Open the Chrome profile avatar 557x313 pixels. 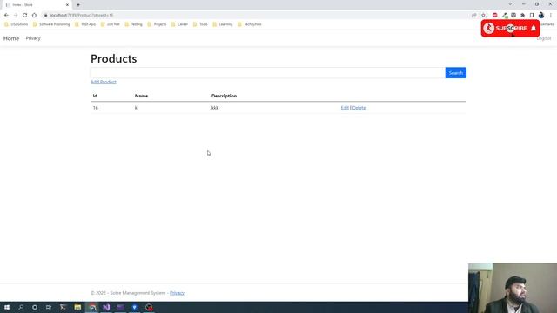[x=541, y=16]
